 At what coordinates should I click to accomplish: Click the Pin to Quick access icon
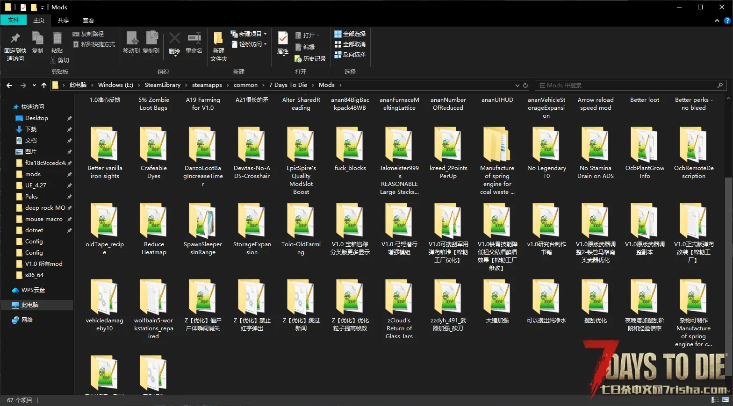click(x=15, y=38)
